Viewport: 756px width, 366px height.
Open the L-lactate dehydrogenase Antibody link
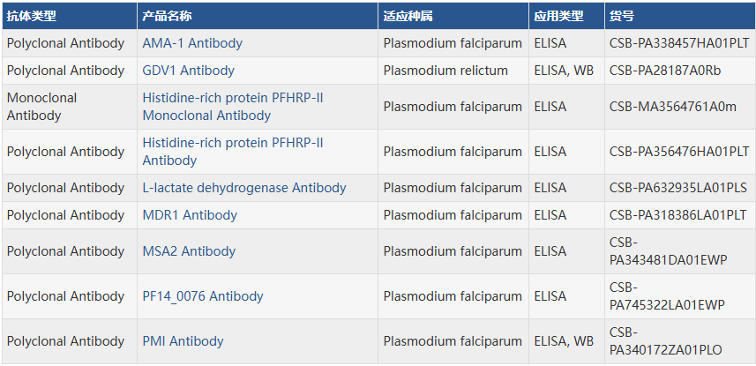click(x=244, y=188)
